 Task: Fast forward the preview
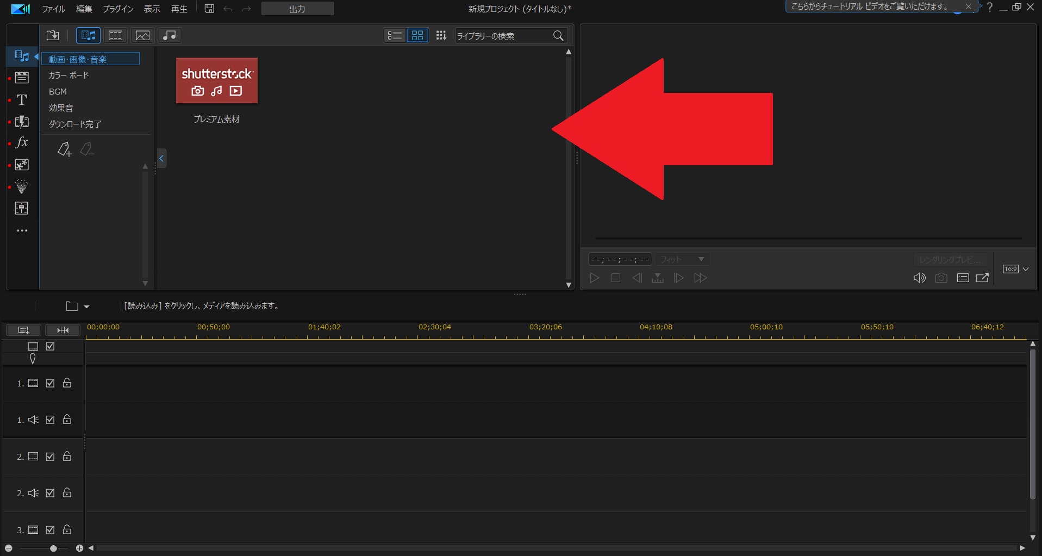pyautogui.click(x=701, y=278)
